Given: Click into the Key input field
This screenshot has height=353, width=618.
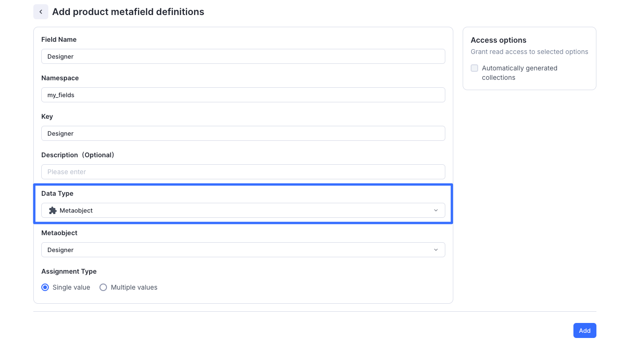Looking at the screenshot, I should point(243,133).
